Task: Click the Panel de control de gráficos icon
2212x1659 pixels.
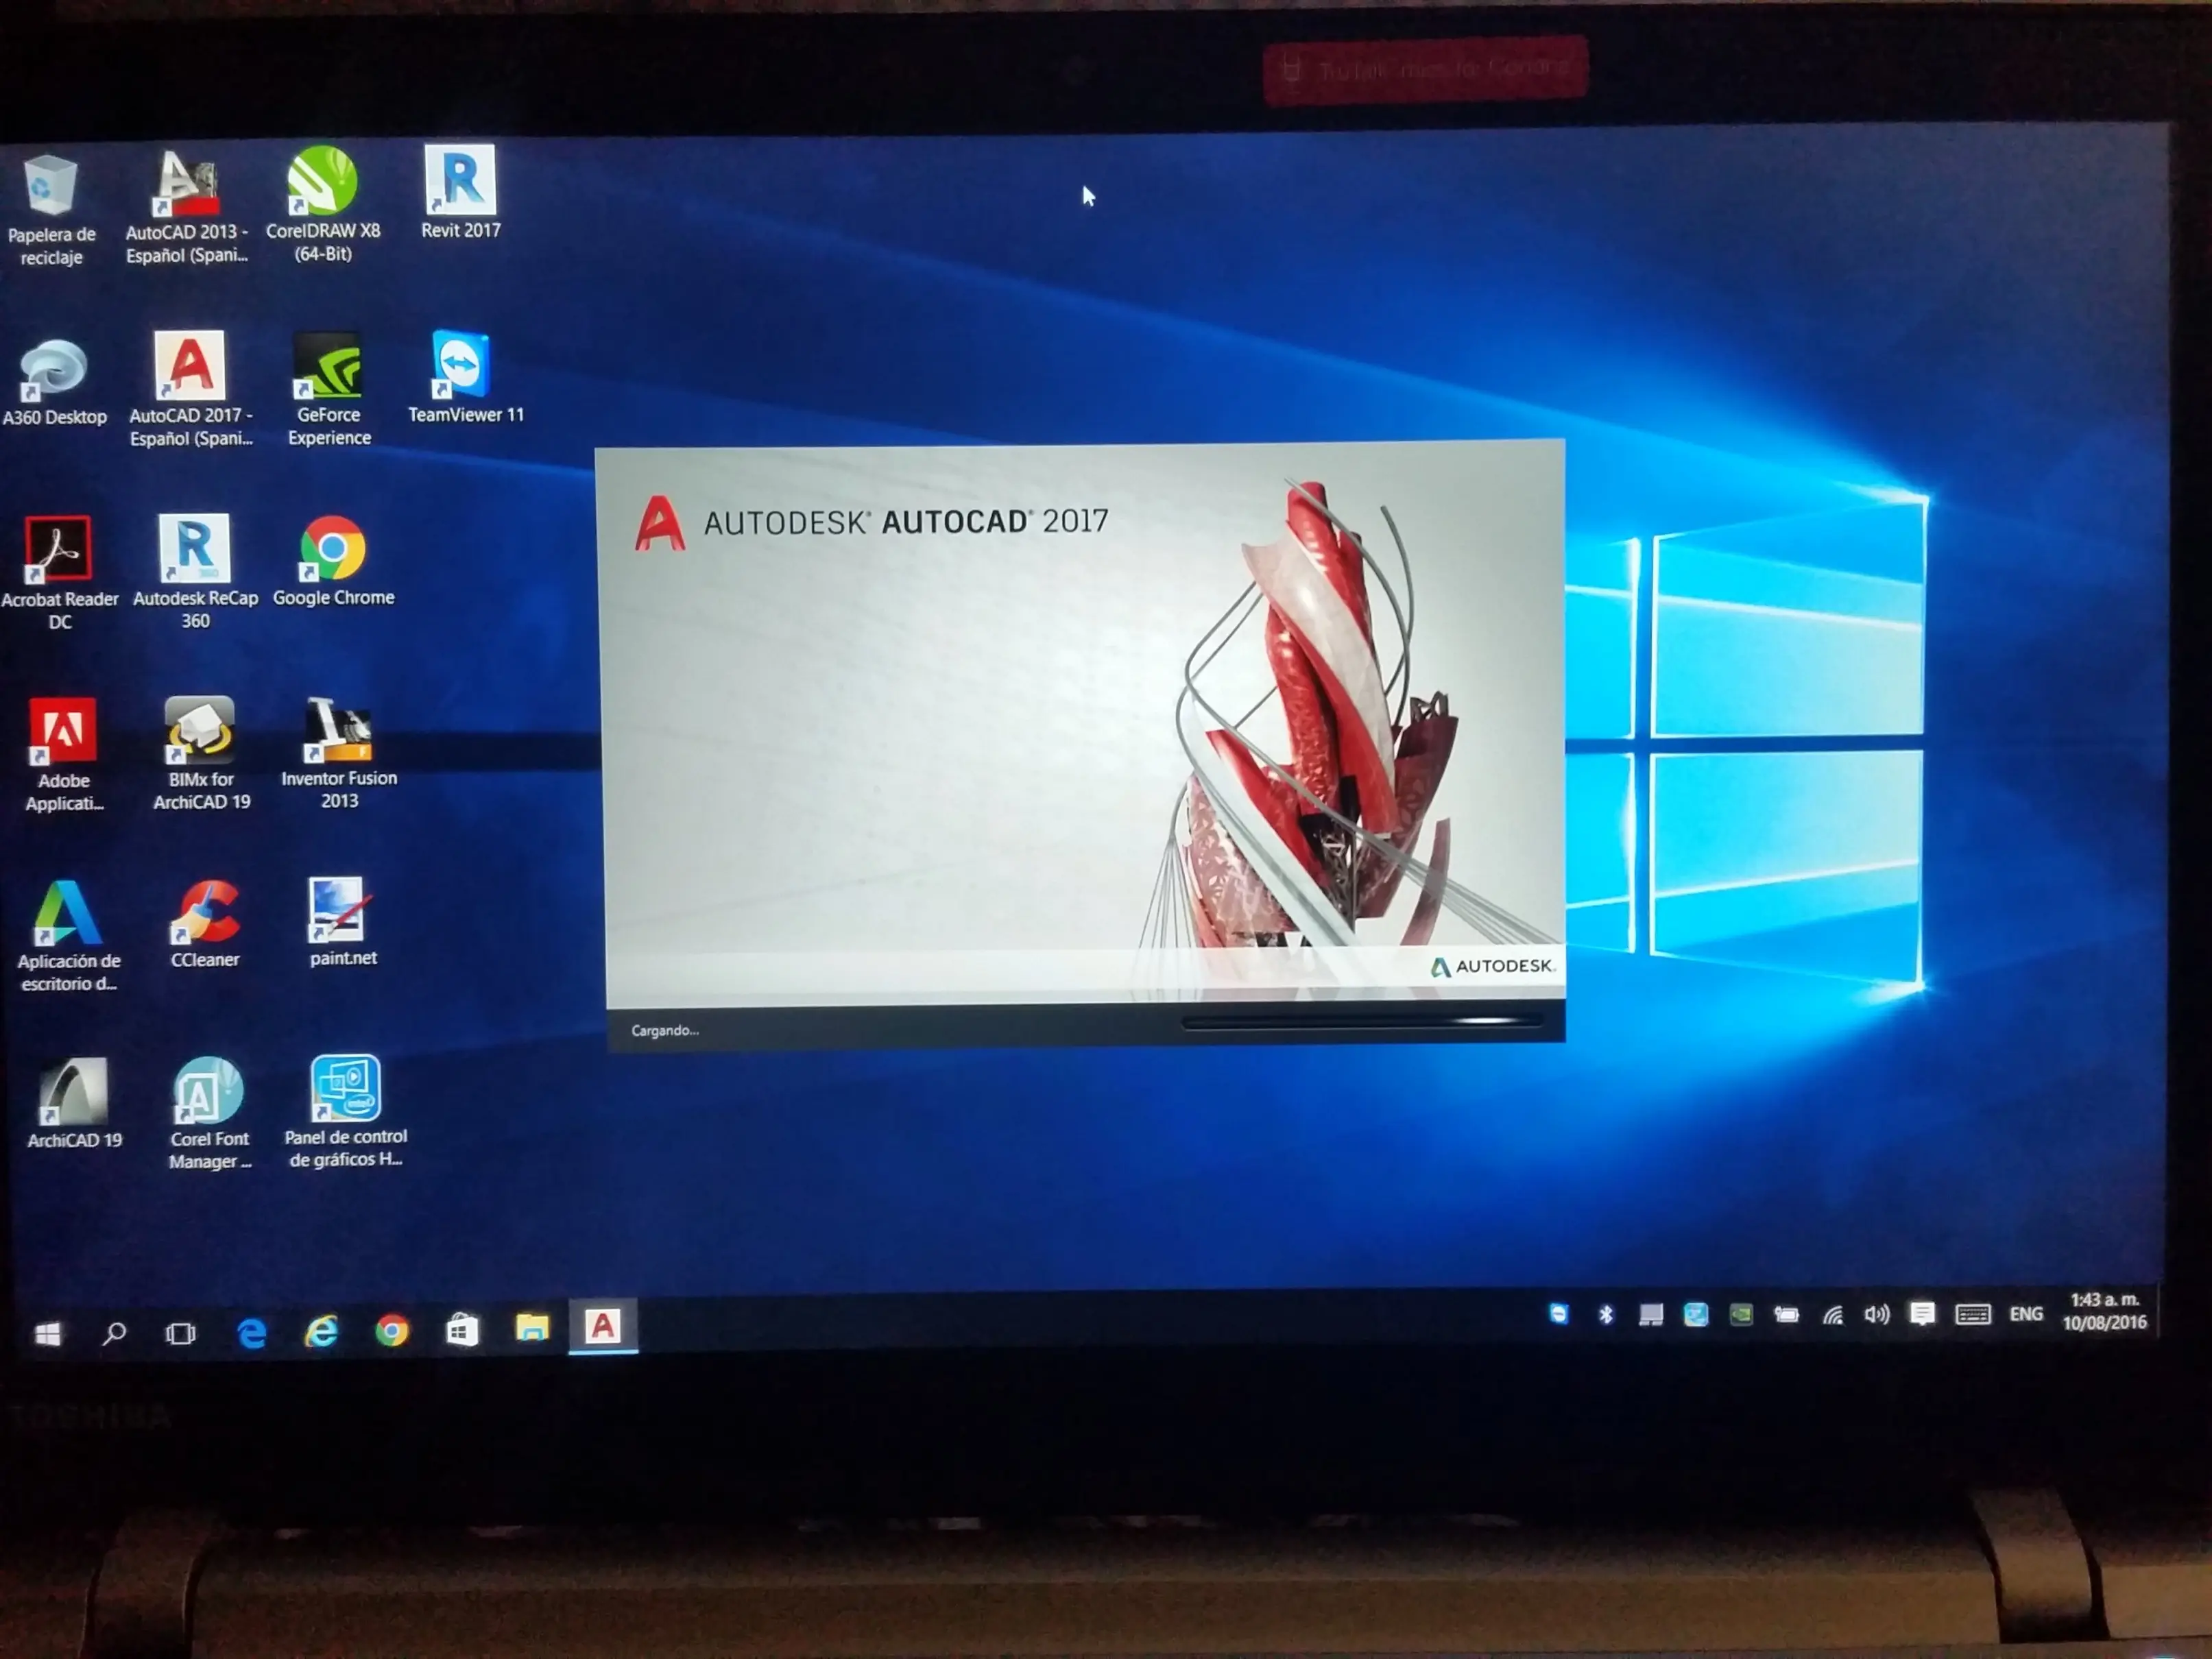Action: click(345, 1112)
